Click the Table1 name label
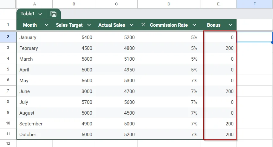The image size is (273, 147). pos(28,14)
